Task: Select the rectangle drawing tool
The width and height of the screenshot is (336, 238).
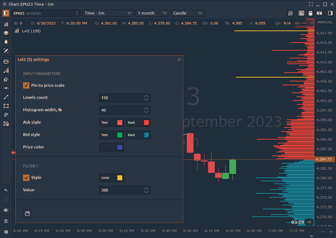Action: point(6,106)
